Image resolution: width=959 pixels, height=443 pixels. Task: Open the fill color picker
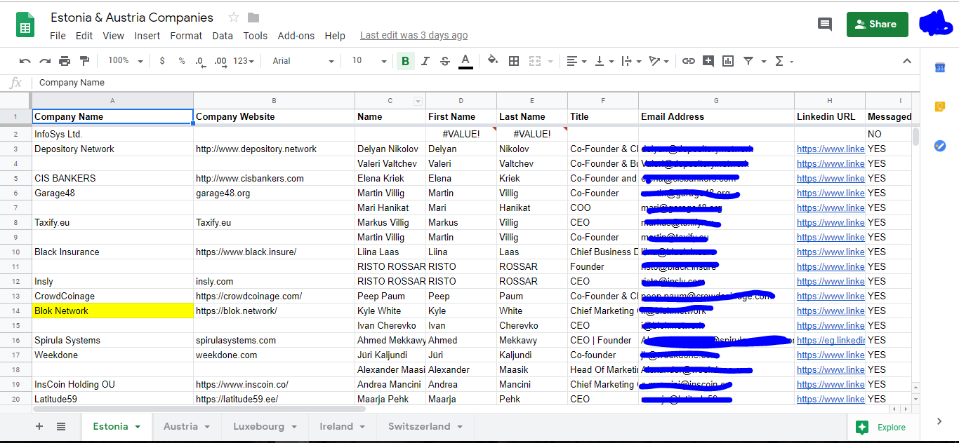pyautogui.click(x=493, y=61)
